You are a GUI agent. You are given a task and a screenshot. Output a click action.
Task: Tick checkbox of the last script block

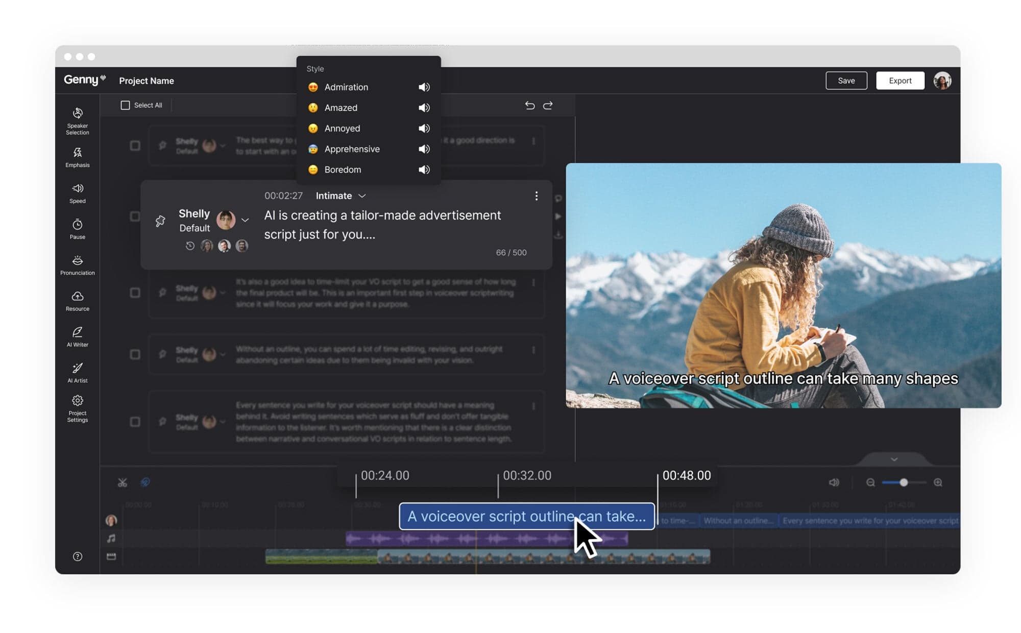click(135, 422)
